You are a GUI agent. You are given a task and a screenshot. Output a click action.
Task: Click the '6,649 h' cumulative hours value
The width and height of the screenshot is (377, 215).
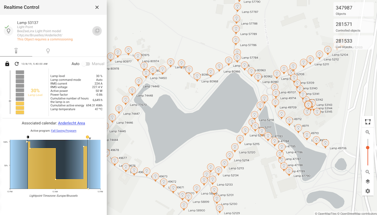97,100
